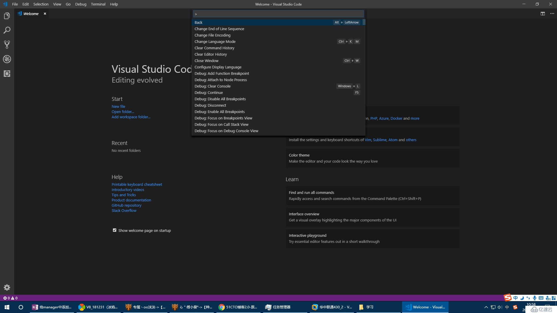
Task: Click the Sogou moon icon
Action: pyautogui.click(x=522, y=298)
